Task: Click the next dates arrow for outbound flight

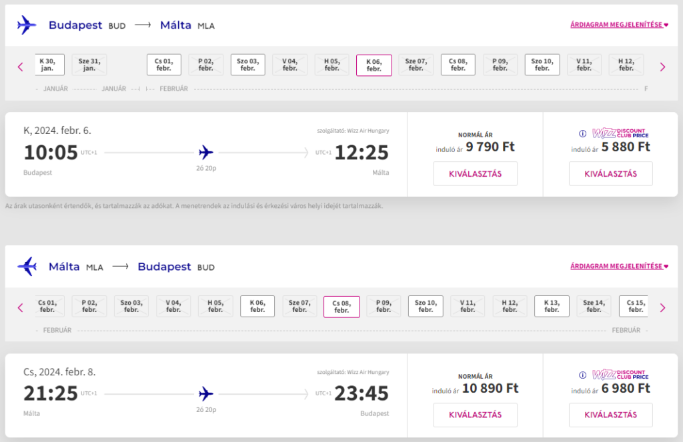Action: coord(662,67)
